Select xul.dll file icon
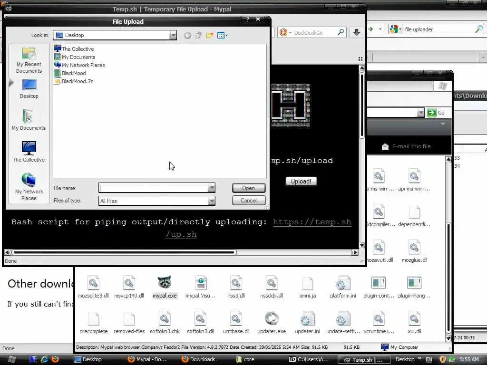This screenshot has width=487, height=365. pyautogui.click(x=414, y=323)
